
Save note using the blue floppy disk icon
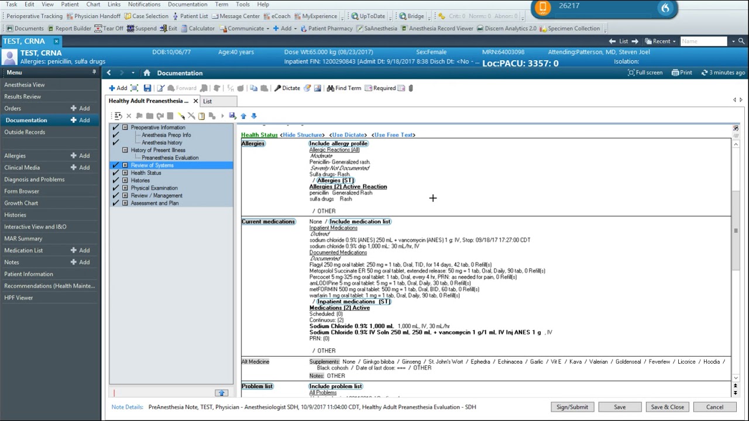pos(147,88)
